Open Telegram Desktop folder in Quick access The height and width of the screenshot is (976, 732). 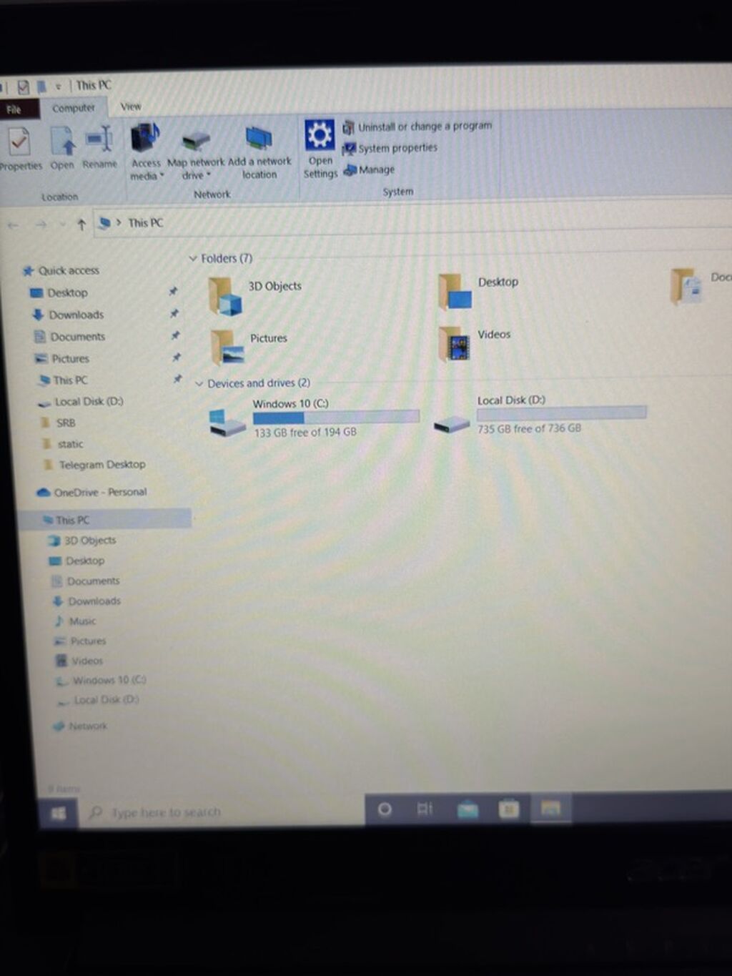[x=102, y=465]
